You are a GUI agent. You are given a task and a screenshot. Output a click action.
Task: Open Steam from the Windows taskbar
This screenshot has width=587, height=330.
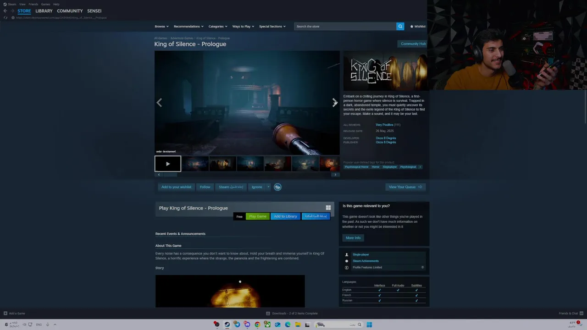click(x=227, y=324)
